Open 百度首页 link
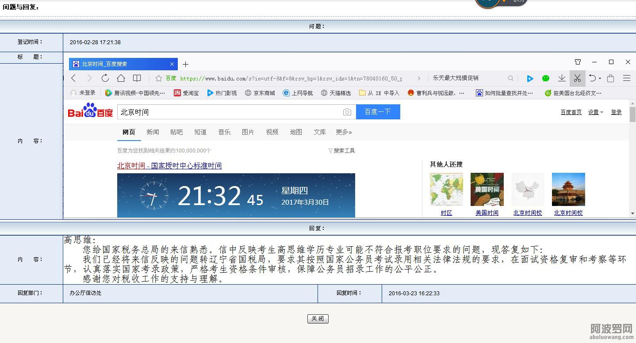636x343 pixels. click(x=571, y=112)
